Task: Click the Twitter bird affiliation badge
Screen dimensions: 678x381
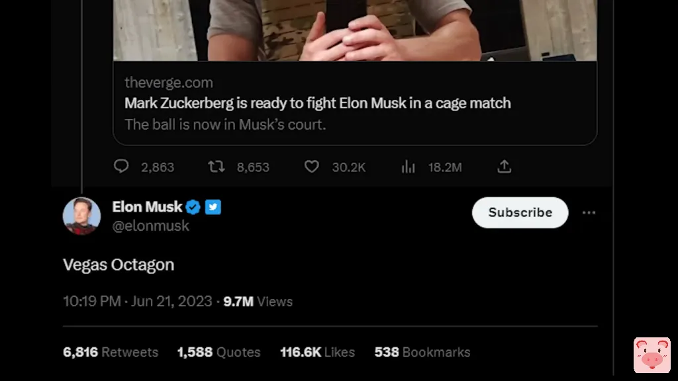Action: coord(213,207)
